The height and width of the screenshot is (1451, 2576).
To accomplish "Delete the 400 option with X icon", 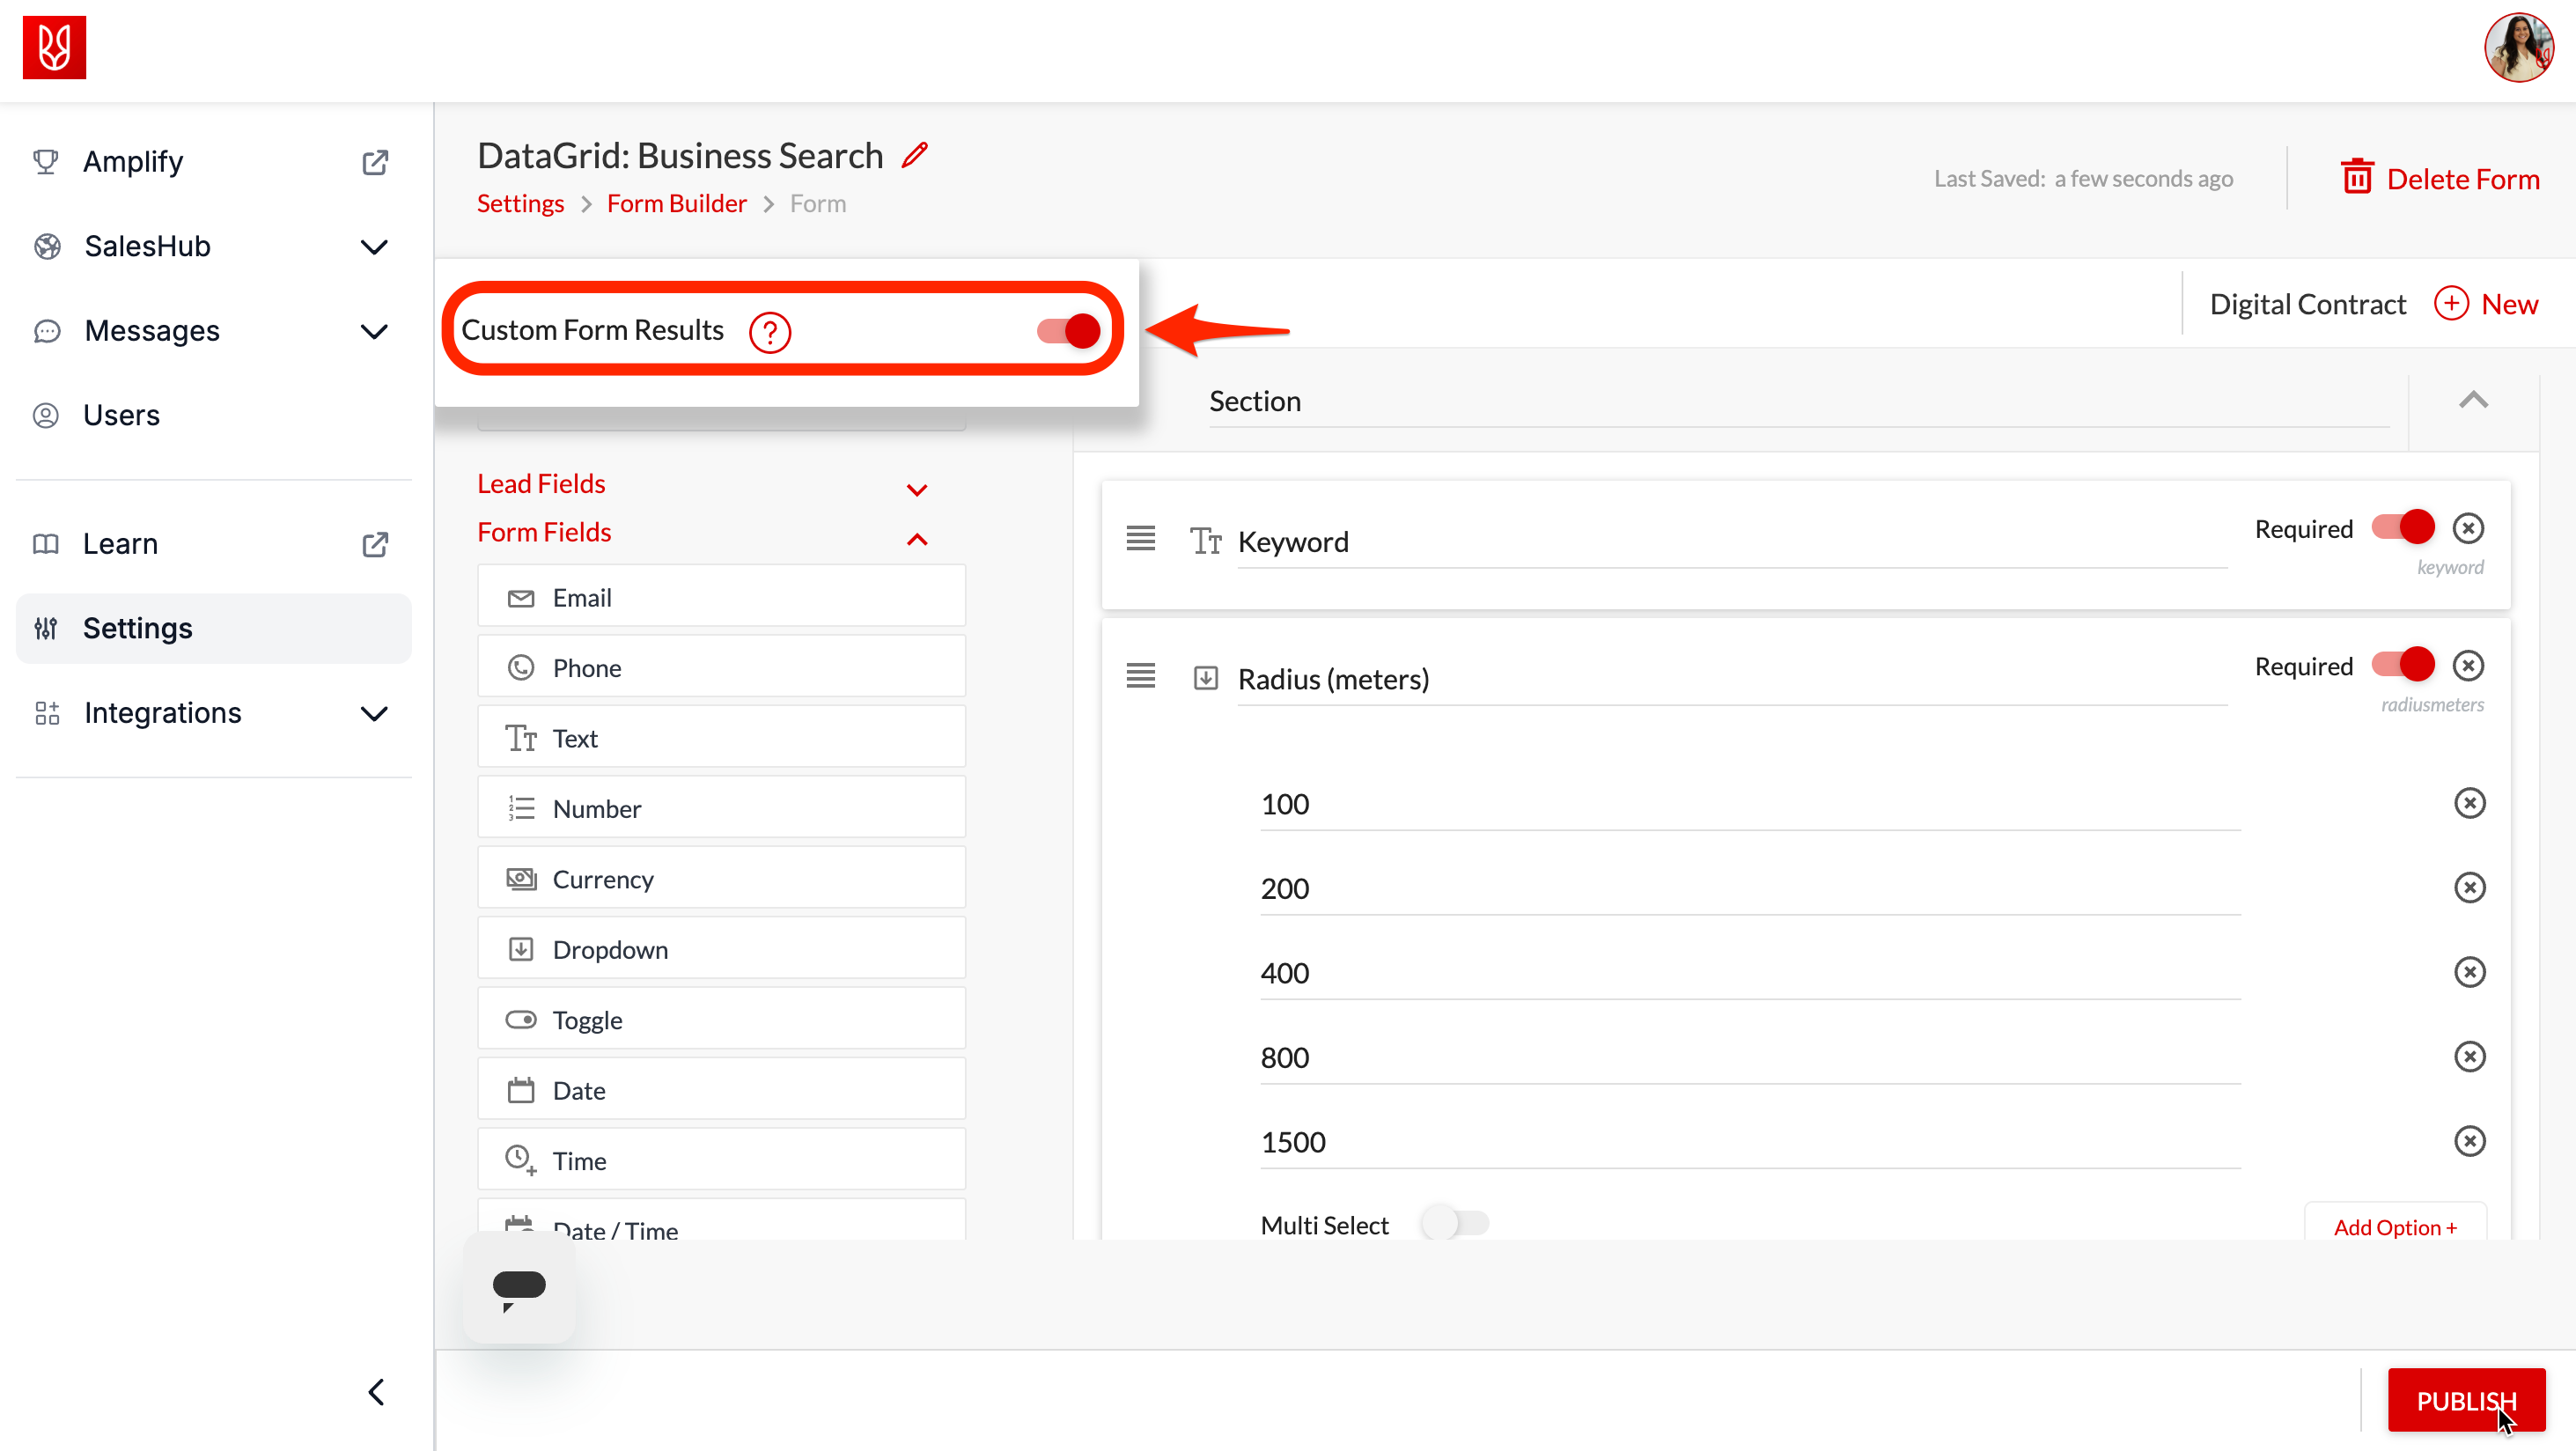I will 2469,972.
